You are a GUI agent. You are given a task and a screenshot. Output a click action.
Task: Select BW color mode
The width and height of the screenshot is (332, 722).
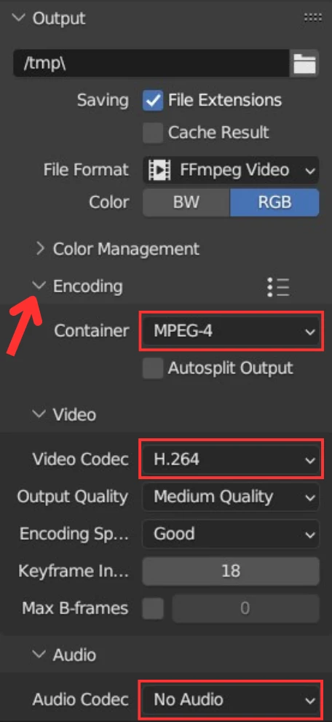coord(186,203)
